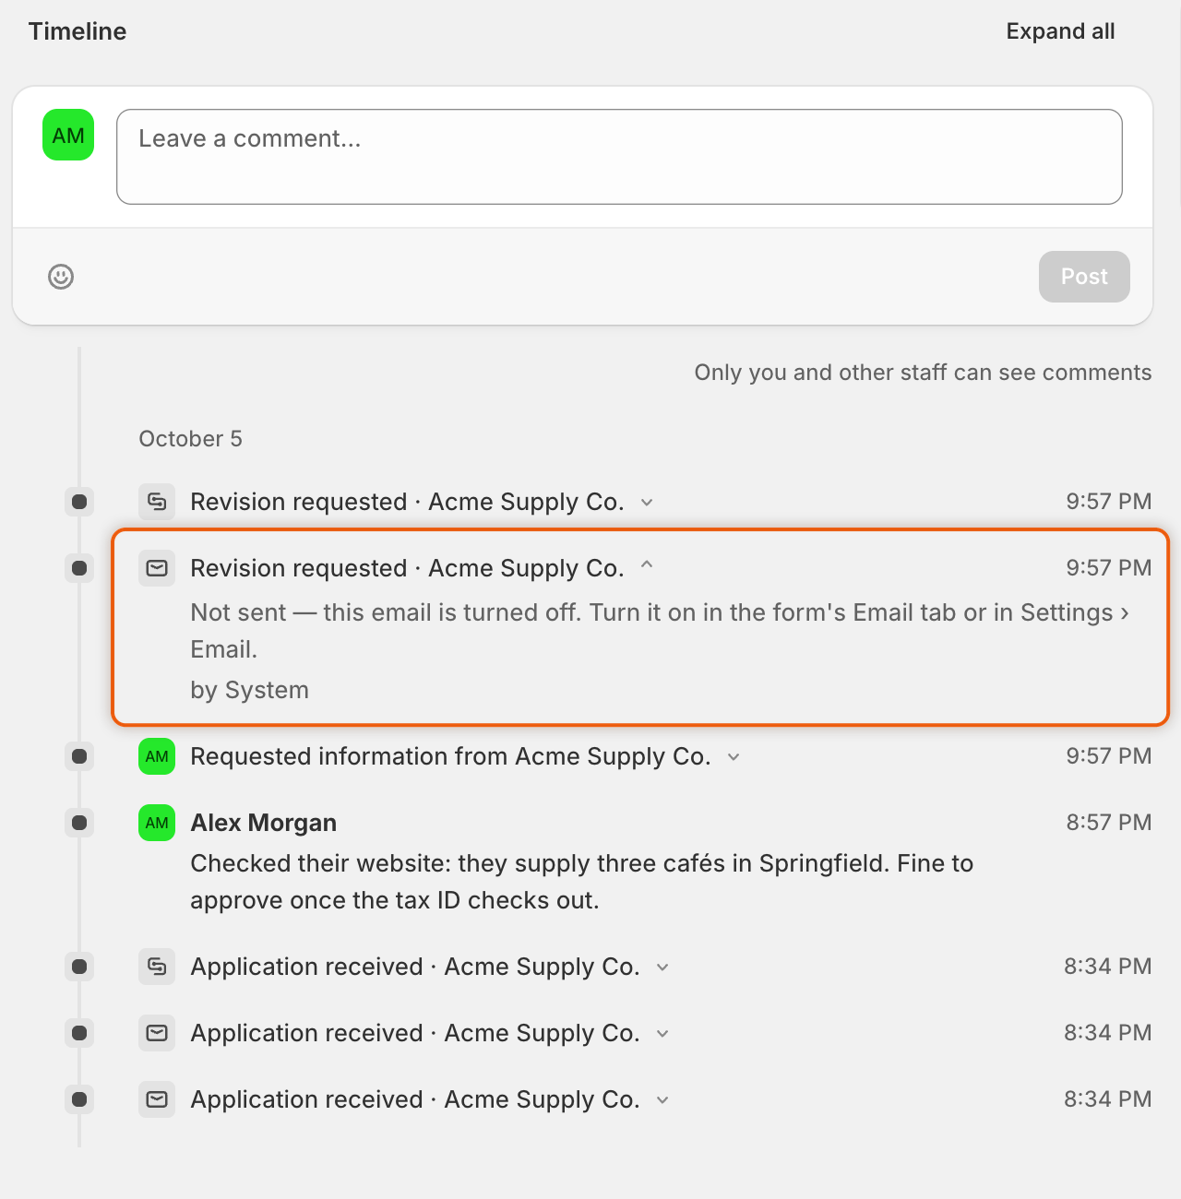Expand Requested information from Acme Supply chevron

pyautogui.click(x=734, y=757)
